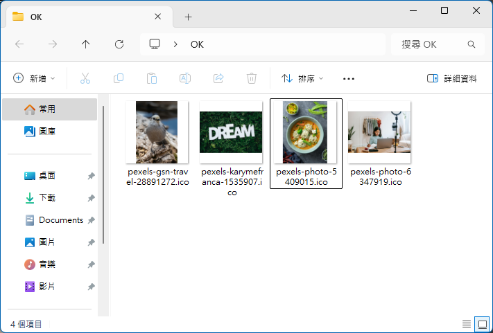Viewport: 493px width, 333px height.
Task: Go up one folder level
Action: 86,44
